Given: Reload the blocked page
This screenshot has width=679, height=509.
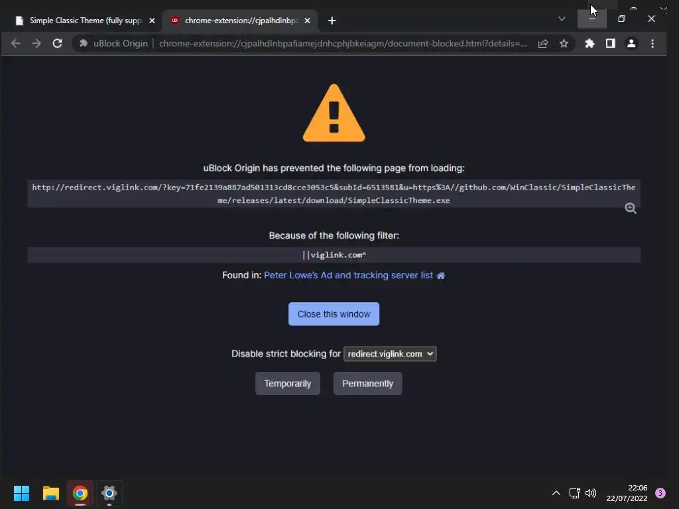Looking at the screenshot, I should coord(57,43).
